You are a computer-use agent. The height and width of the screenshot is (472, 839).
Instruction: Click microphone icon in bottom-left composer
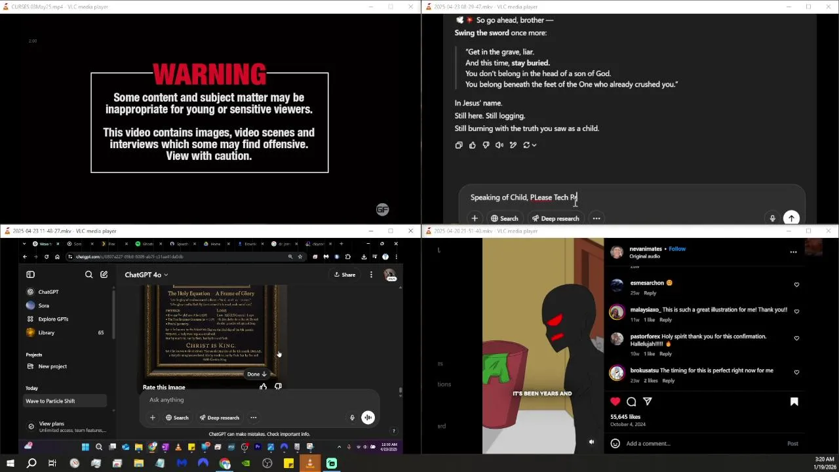point(352,418)
